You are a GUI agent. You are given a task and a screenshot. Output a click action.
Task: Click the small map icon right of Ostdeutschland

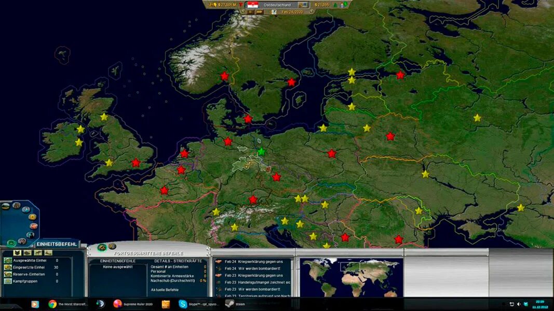click(303, 5)
